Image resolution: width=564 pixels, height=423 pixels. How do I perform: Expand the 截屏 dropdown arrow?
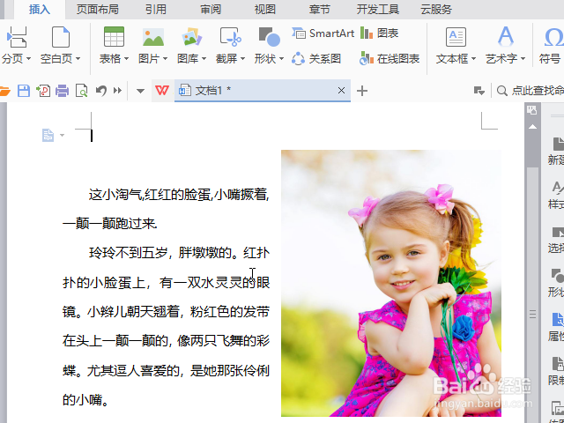tap(242, 59)
